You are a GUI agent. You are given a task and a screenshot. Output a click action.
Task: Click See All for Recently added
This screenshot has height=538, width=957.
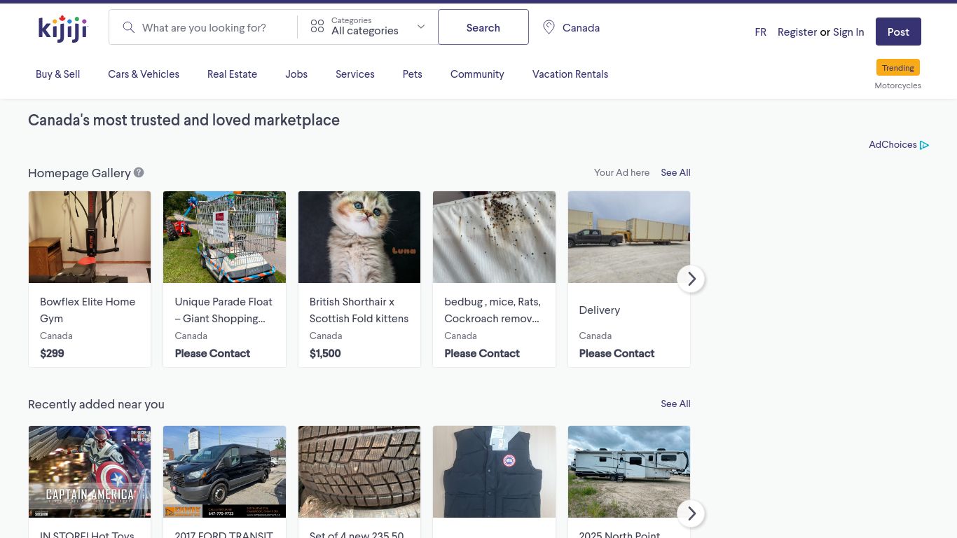tap(675, 403)
